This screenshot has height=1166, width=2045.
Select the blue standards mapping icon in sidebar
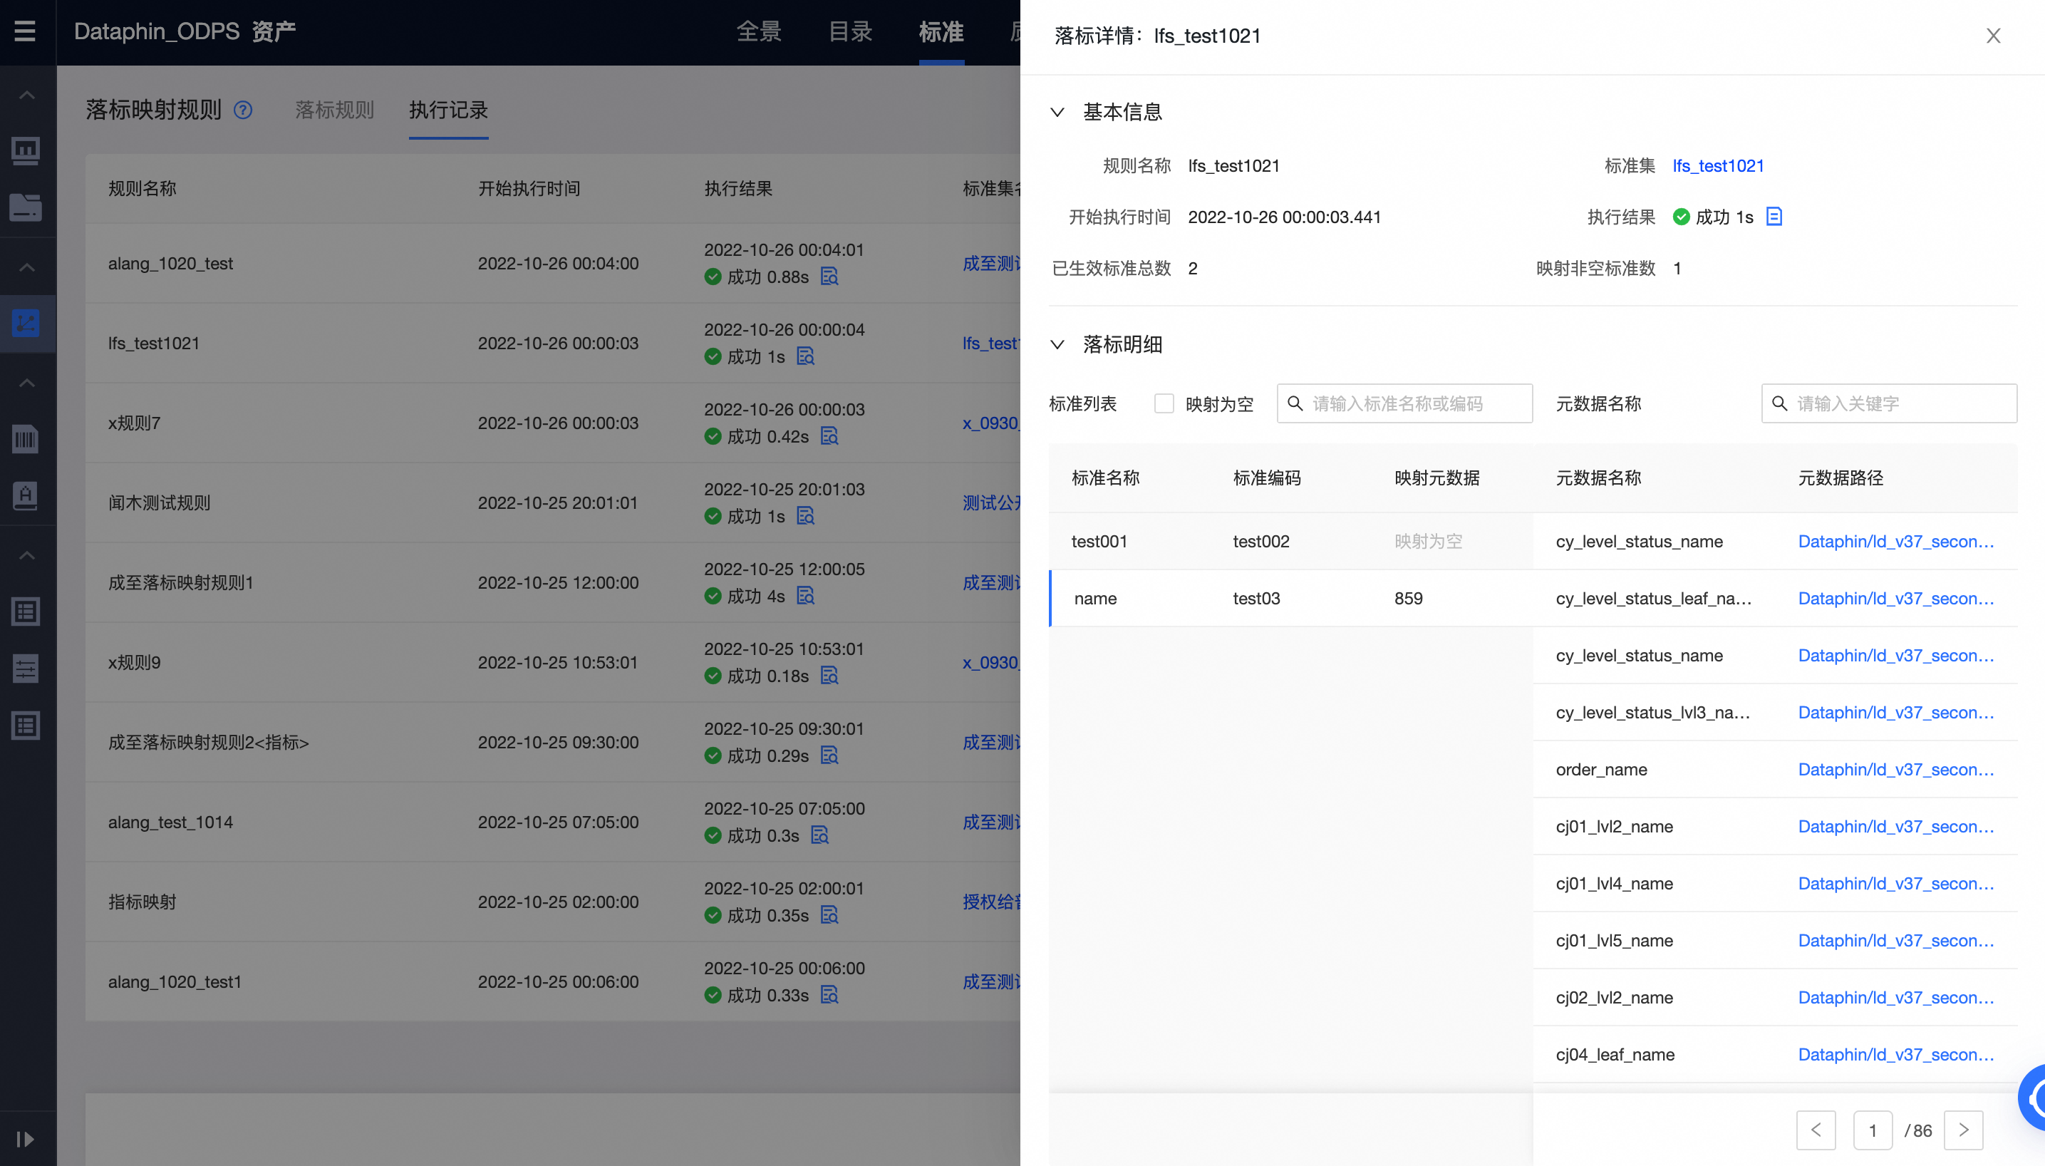coord(26,323)
